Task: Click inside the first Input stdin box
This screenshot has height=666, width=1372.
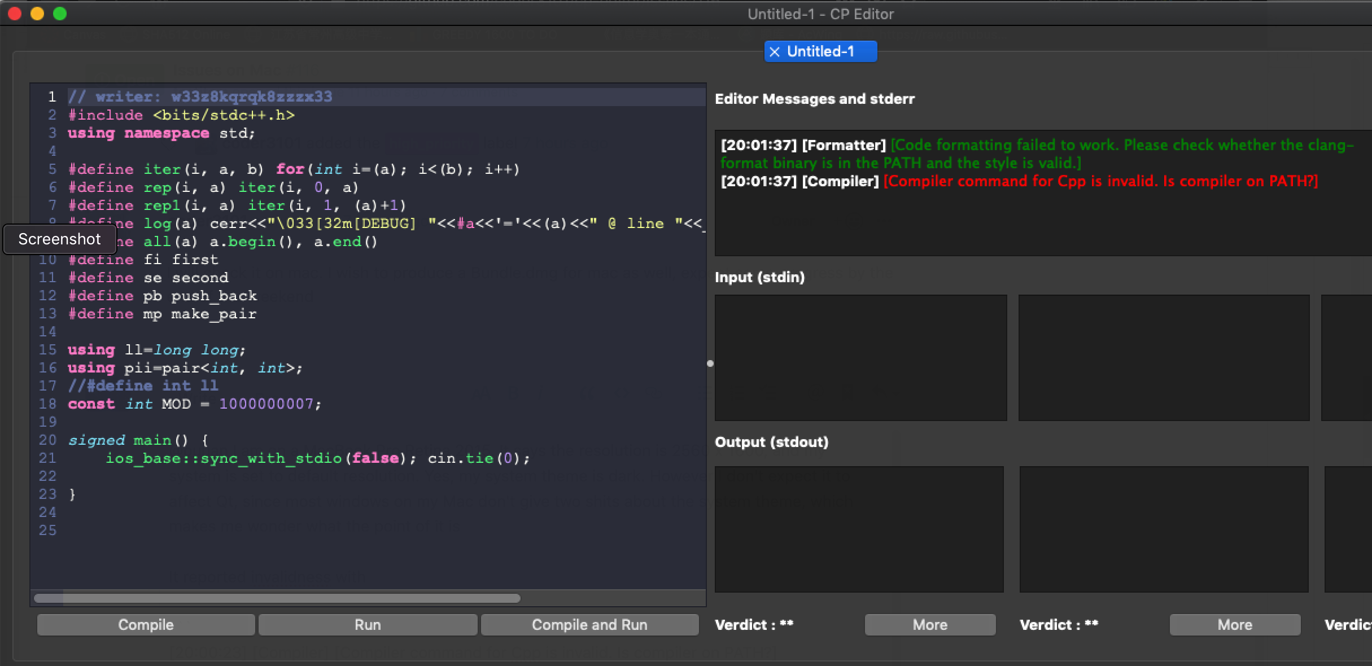Action: pyautogui.click(x=859, y=358)
